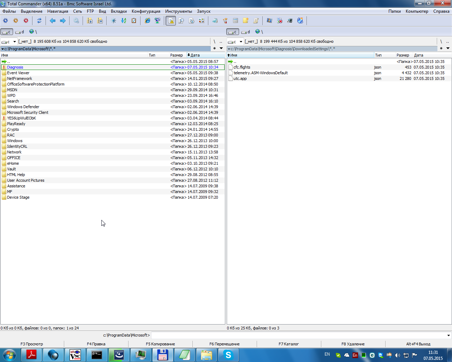The height and width of the screenshot is (362, 452).
Task: Click the yellow new note toolbar icon
Action: [x=246, y=21]
